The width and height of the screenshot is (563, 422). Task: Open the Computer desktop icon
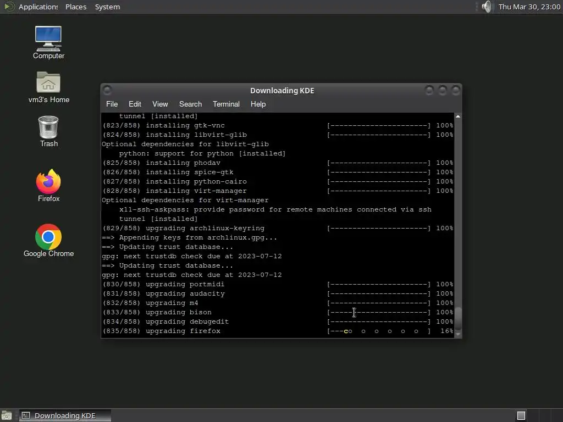[48, 42]
